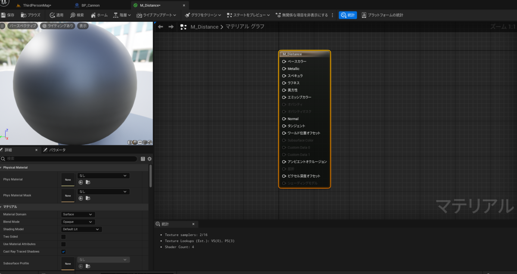Open the ライティングあり view mode menu

tap(58, 26)
